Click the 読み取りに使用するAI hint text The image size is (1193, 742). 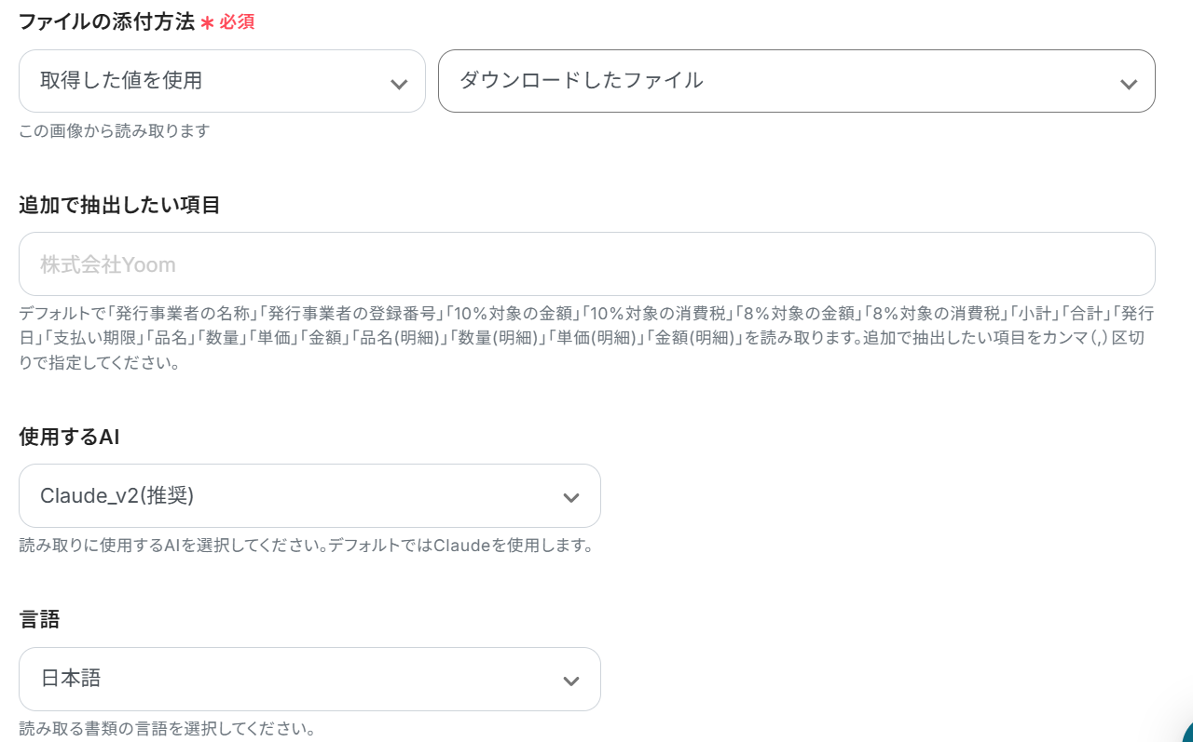306,546
